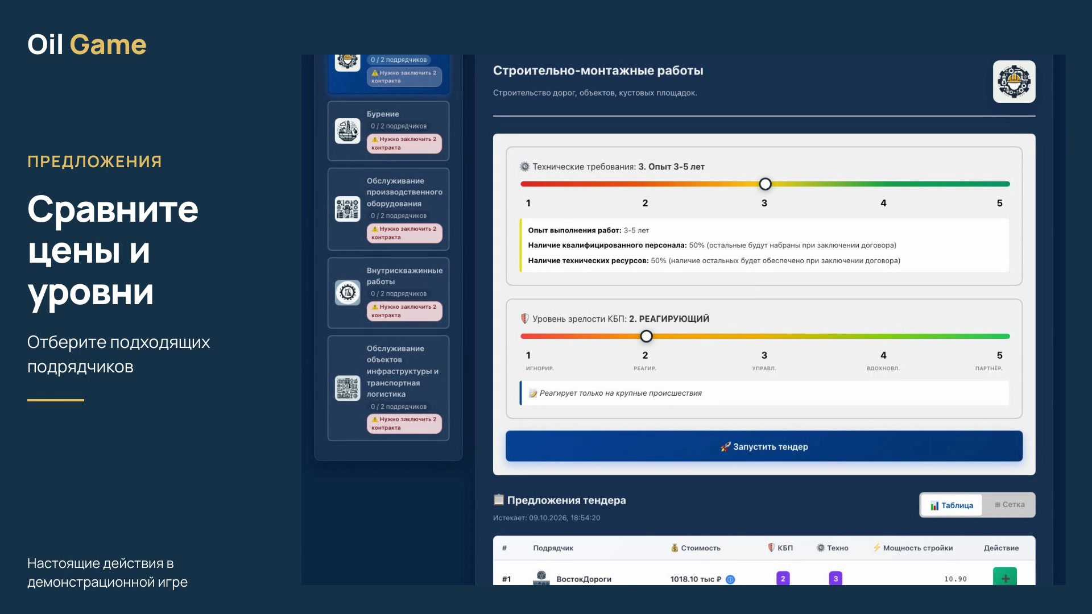Click the info icon next to 1018.10 тыс ₽
Viewport: 1092px width, 614px height.
coord(731,579)
